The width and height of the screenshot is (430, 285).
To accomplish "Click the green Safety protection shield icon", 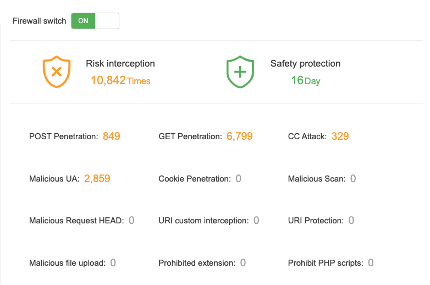I will coord(240,72).
